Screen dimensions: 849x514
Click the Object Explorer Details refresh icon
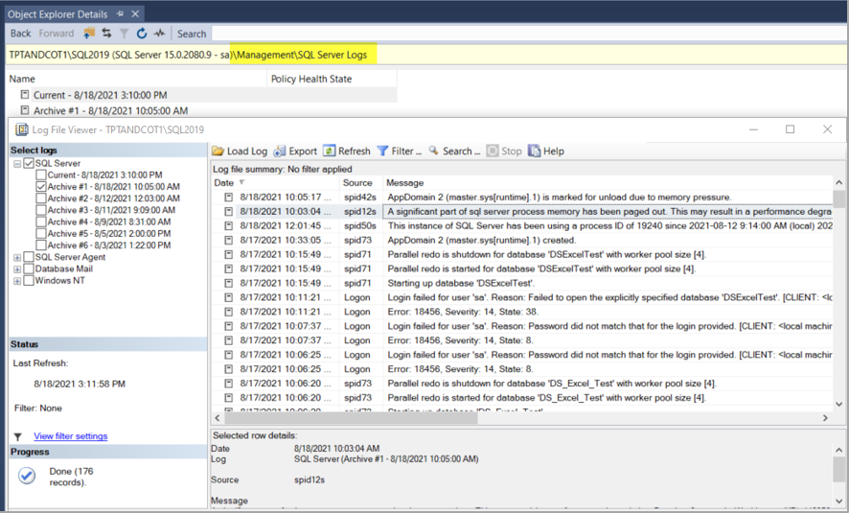tap(141, 34)
